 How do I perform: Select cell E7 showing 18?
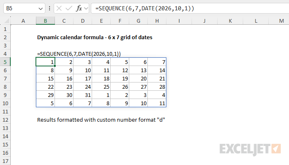tap(102, 79)
